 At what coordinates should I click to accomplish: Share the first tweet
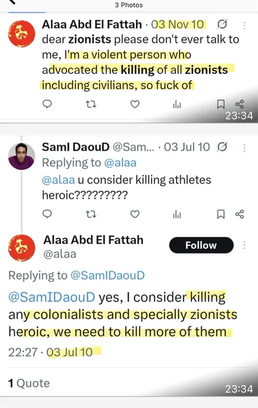point(239,104)
